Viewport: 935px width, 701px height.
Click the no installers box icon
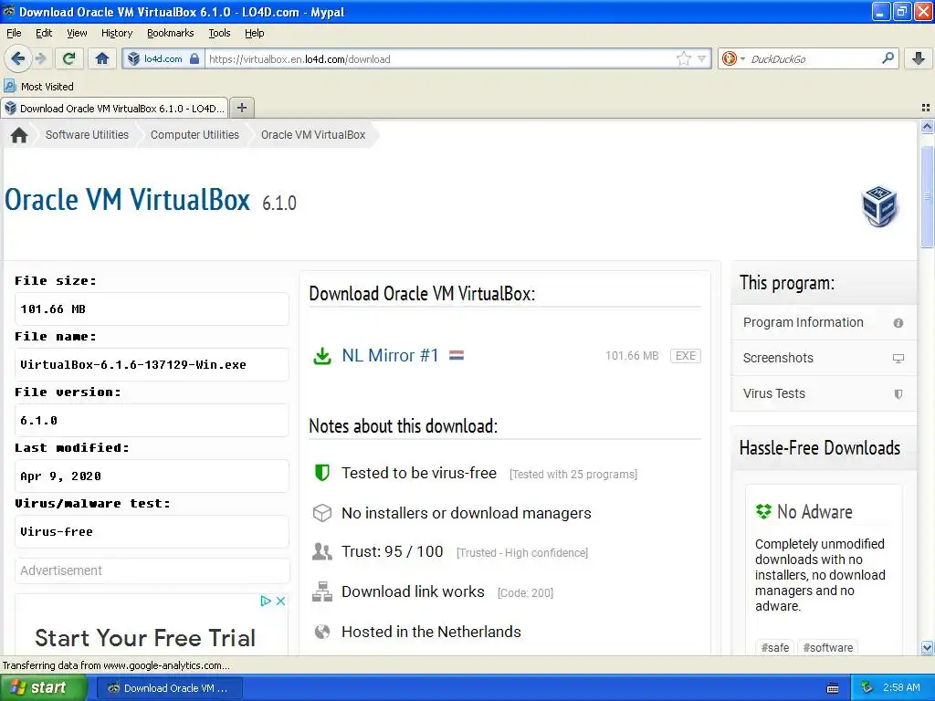pyautogui.click(x=322, y=513)
